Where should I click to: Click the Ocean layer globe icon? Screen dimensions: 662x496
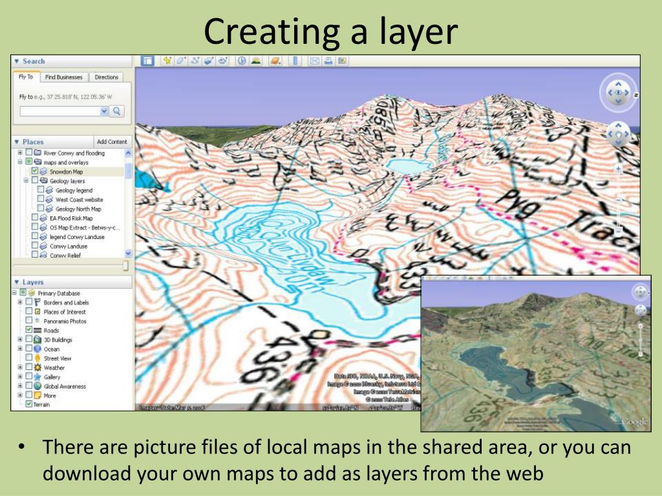click(x=37, y=349)
